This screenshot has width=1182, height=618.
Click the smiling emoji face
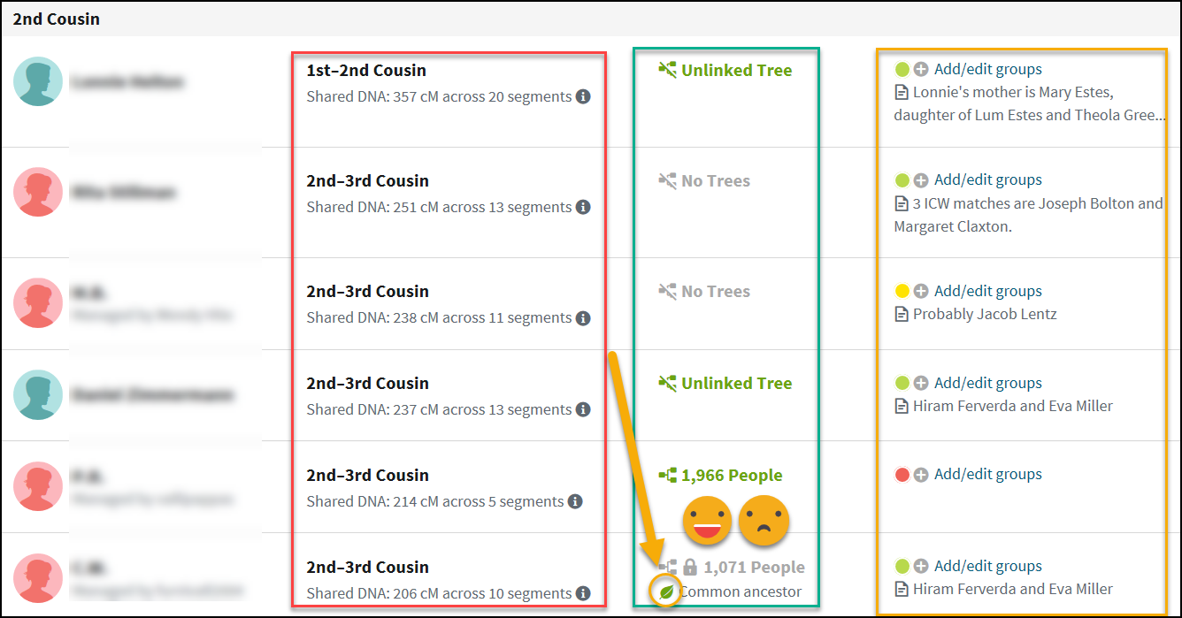pos(707,520)
